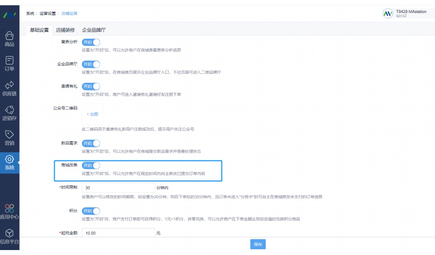The image size is (435, 255).
Task: Click the 保存 save button
Action: 258,244
